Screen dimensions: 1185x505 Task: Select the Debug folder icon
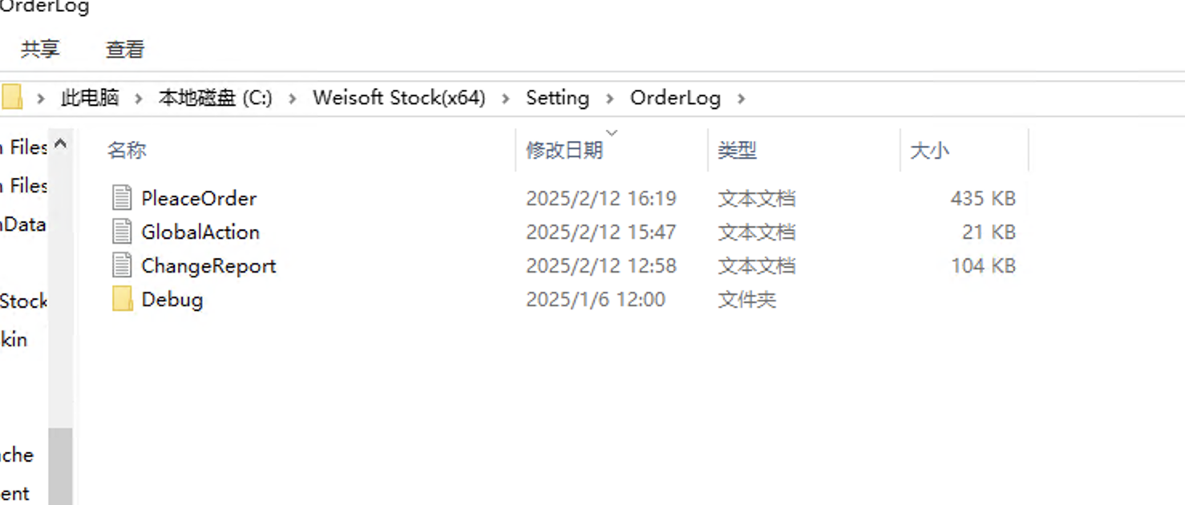(x=122, y=299)
